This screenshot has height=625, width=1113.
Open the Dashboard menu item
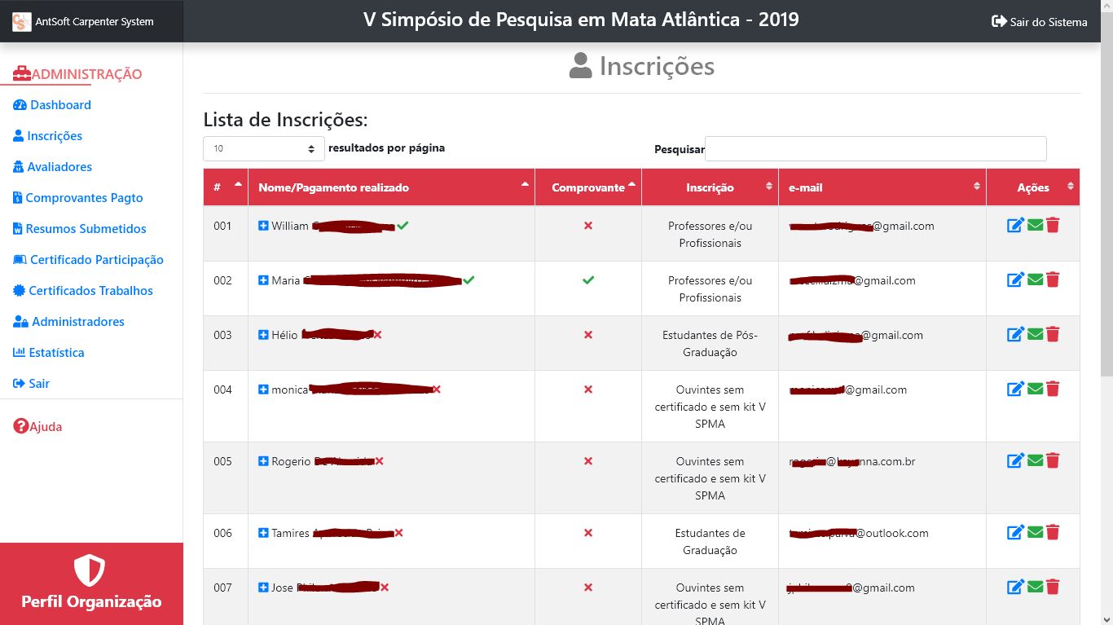click(60, 105)
